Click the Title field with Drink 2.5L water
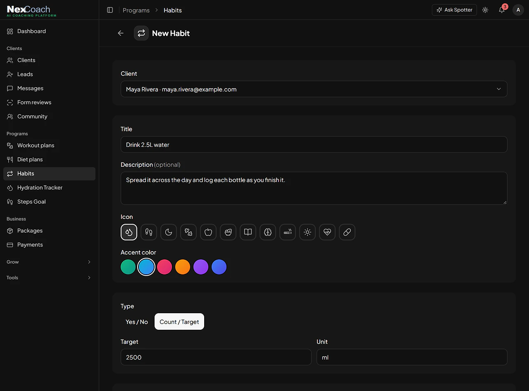 314,145
